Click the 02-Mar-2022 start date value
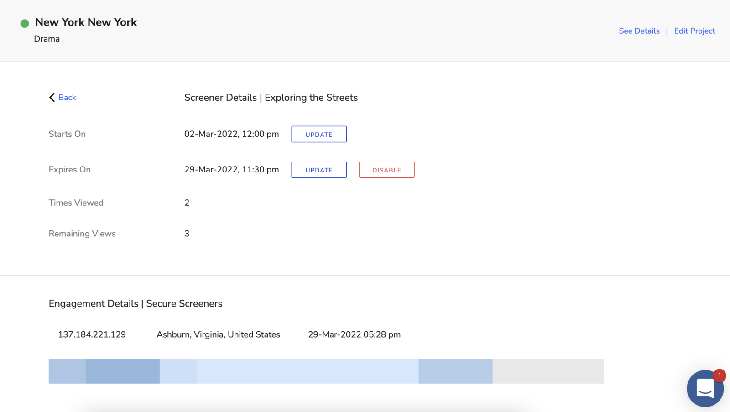Screen dimensions: 730x412 [x=231, y=134]
